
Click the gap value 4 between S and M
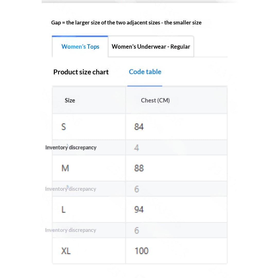tap(136, 147)
